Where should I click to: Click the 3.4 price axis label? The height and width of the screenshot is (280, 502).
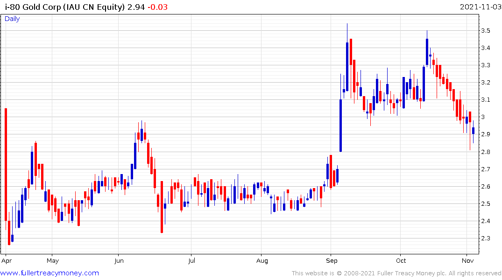486,48
